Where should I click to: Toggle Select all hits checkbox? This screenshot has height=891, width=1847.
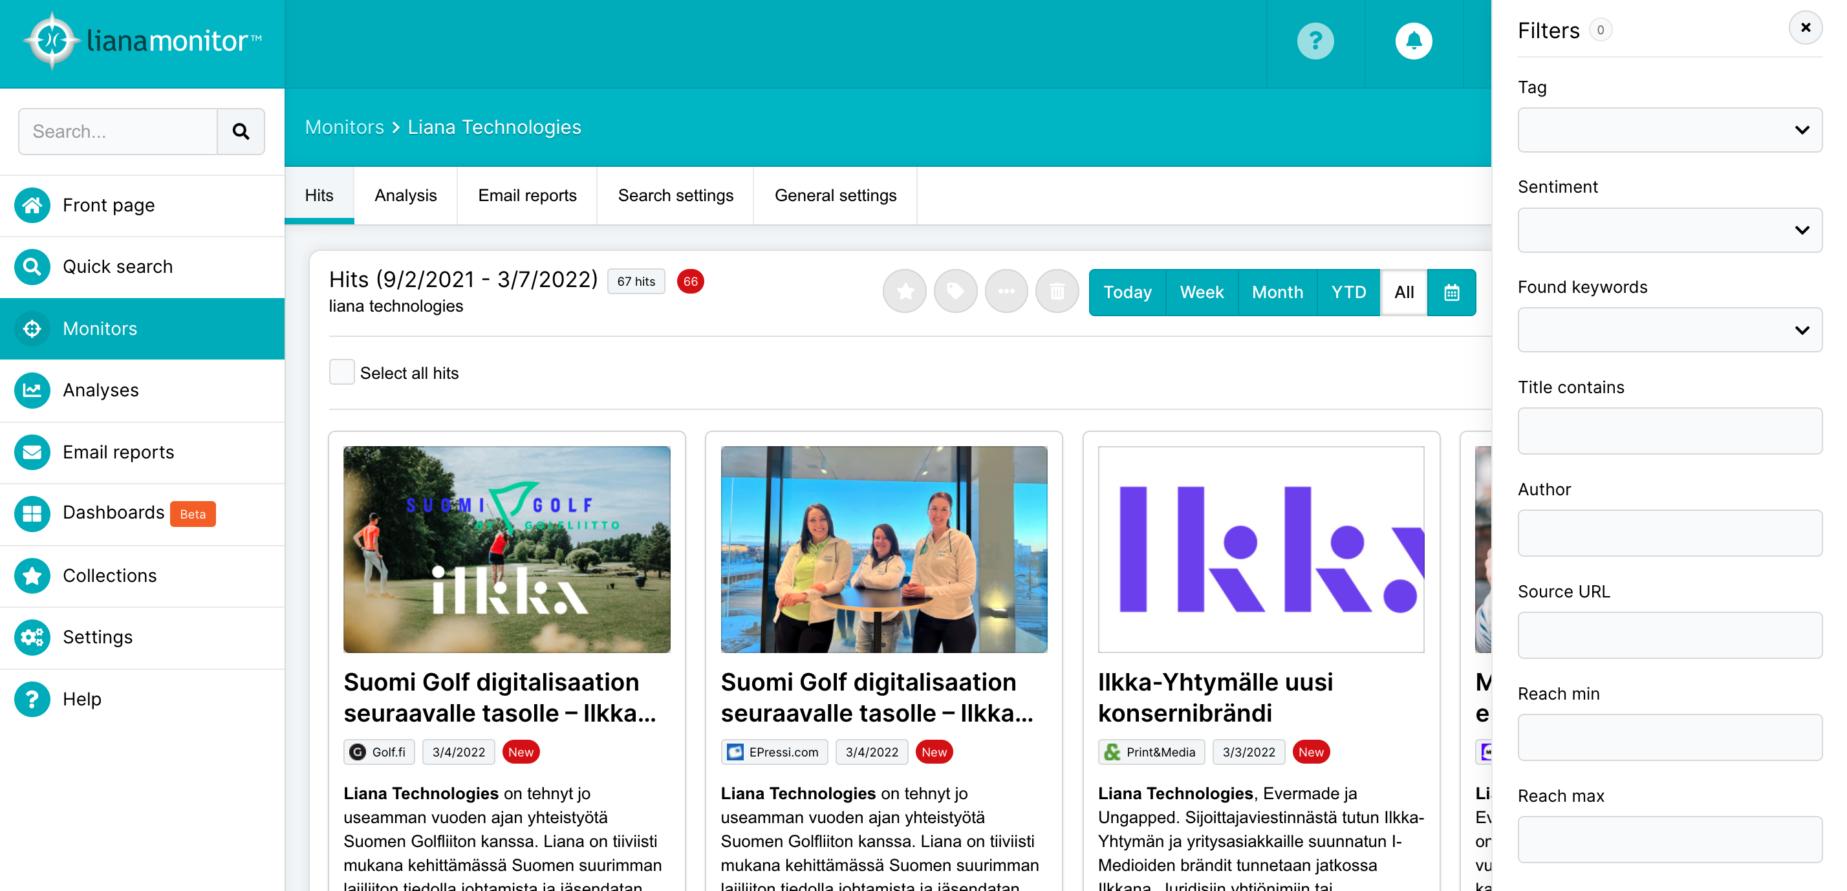click(x=341, y=372)
